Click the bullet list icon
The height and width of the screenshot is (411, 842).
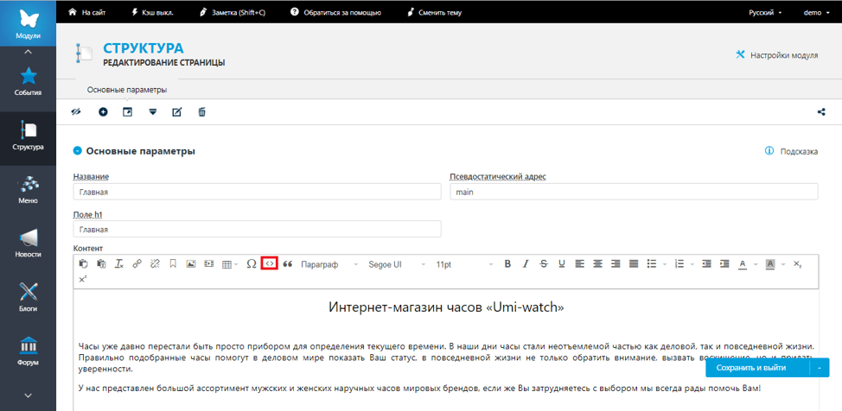click(652, 264)
